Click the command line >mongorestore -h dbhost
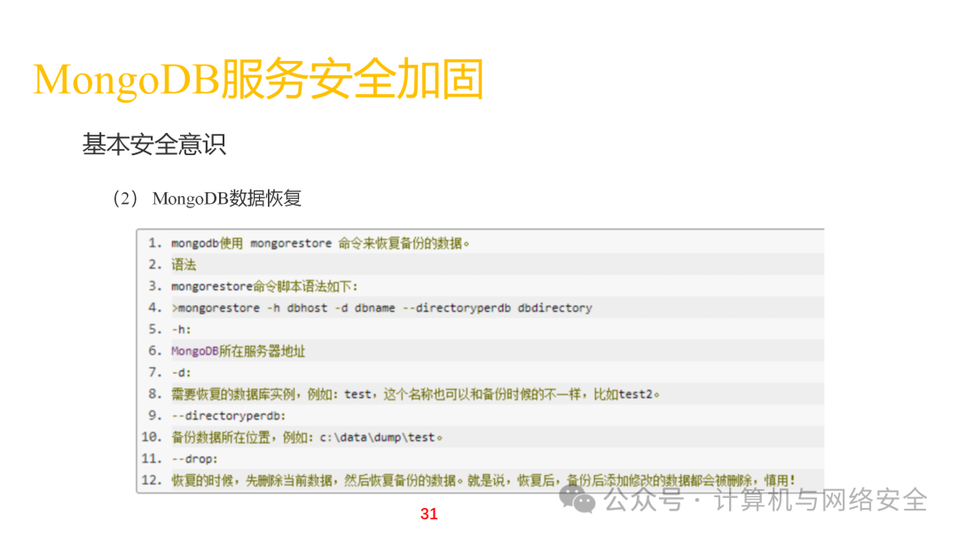Viewport: 958px width, 538px height. (381, 308)
